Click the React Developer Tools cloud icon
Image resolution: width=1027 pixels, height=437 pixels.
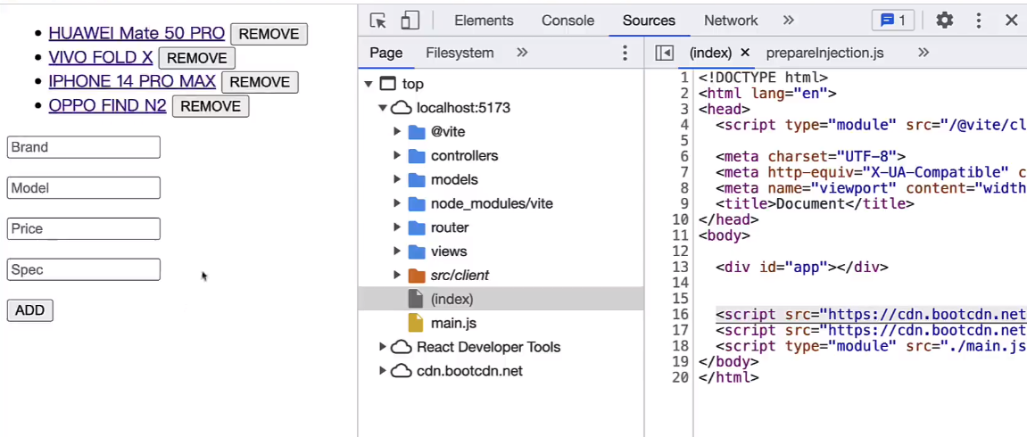[x=401, y=347]
